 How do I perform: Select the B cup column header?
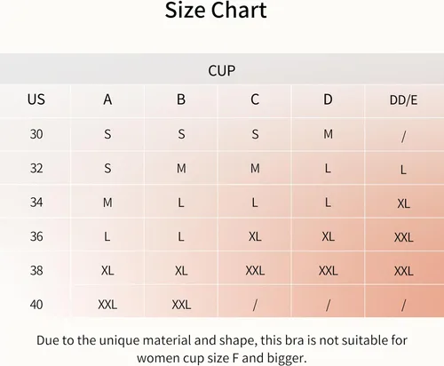pos(181,99)
